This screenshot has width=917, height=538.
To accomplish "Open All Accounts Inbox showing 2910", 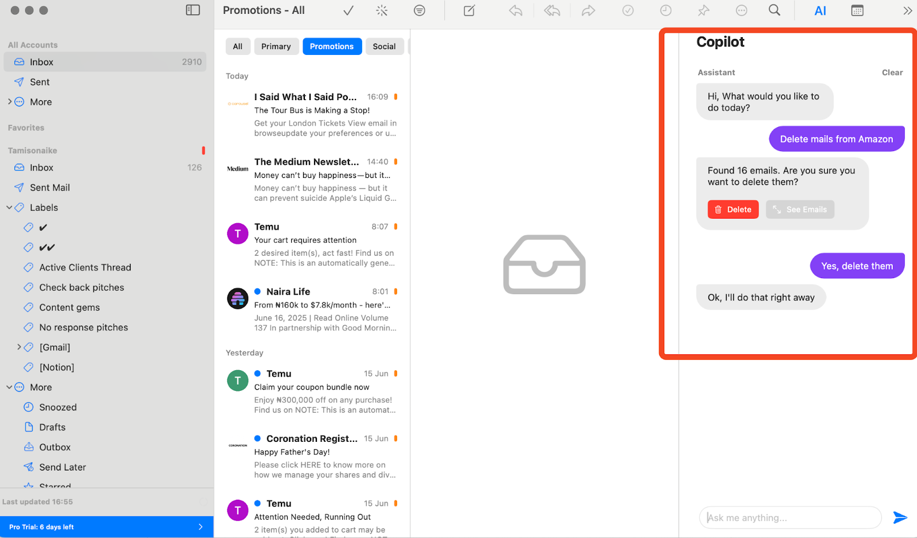I will (x=105, y=62).
